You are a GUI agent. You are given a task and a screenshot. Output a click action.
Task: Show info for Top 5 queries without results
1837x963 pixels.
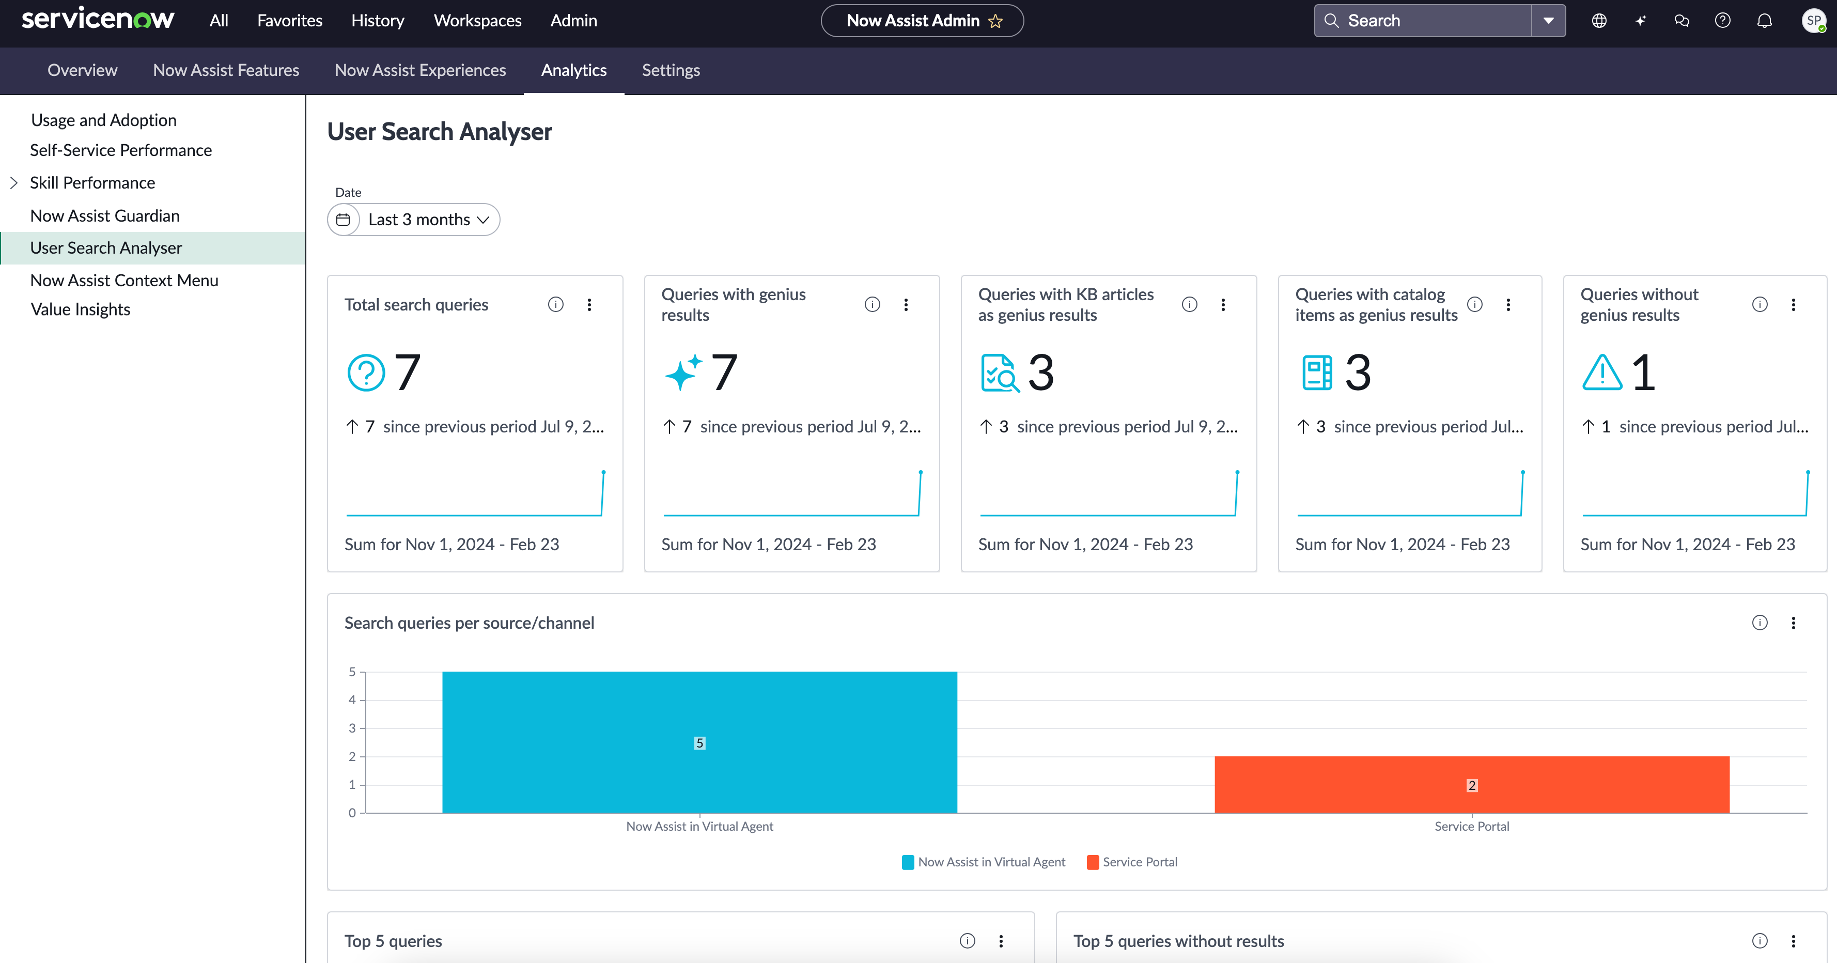tap(1760, 941)
